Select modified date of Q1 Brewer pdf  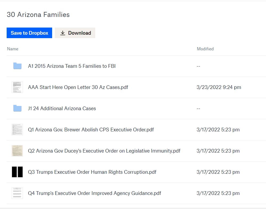coord(218,130)
